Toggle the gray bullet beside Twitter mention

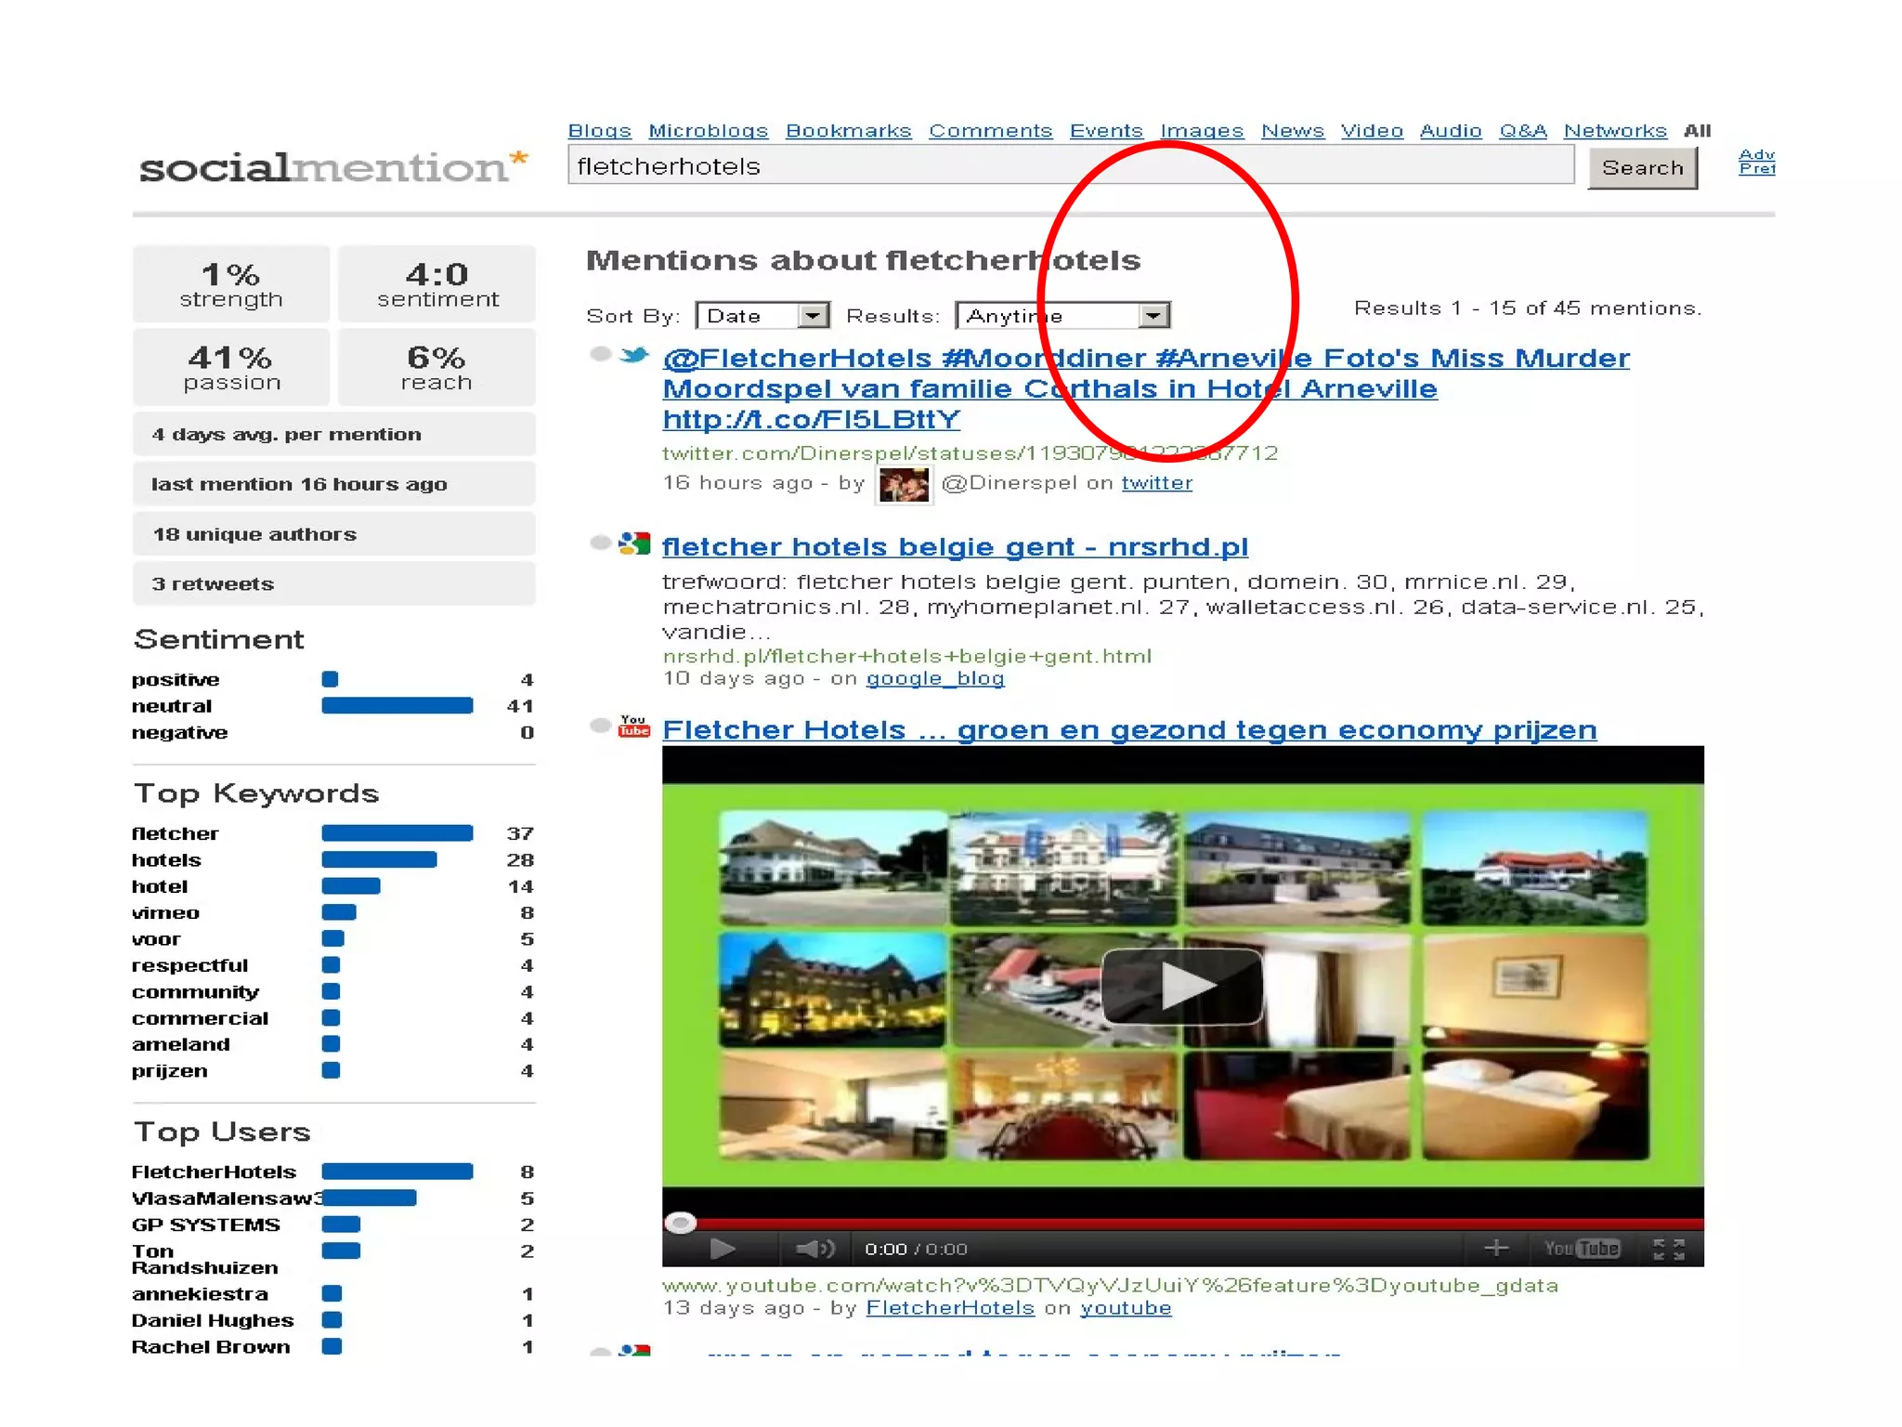click(x=601, y=354)
